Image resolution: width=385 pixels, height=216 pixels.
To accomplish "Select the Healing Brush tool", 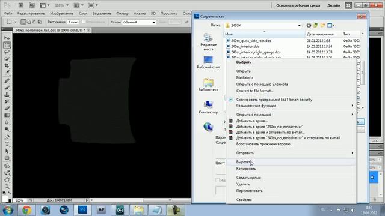I will 7,81.
